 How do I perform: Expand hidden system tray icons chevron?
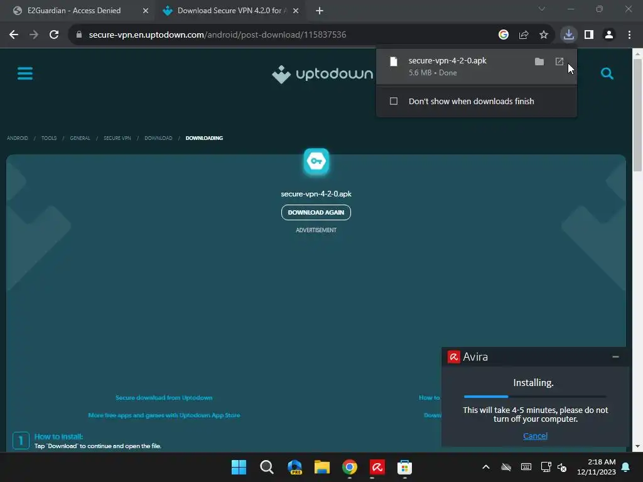(x=486, y=467)
